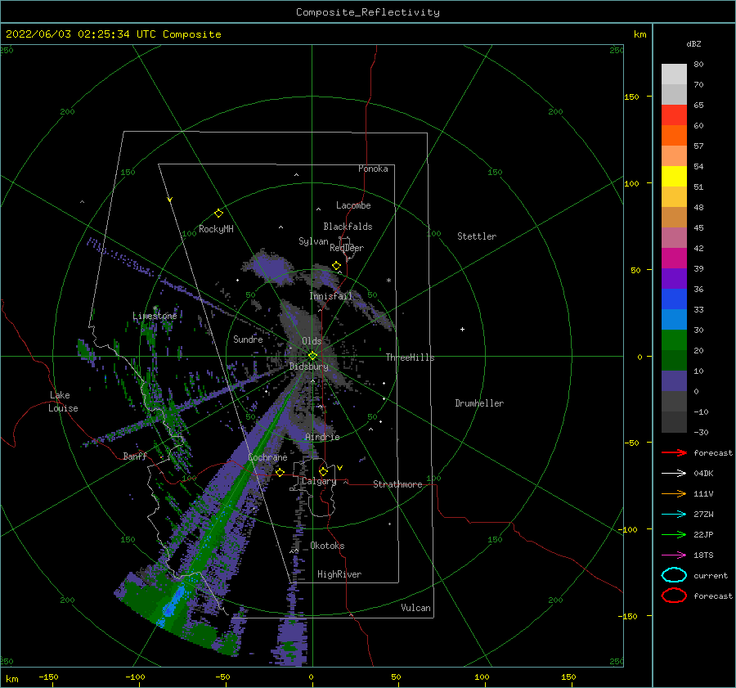
Task: Click the orange 111V arrow in legend
Action: tap(674, 493)
